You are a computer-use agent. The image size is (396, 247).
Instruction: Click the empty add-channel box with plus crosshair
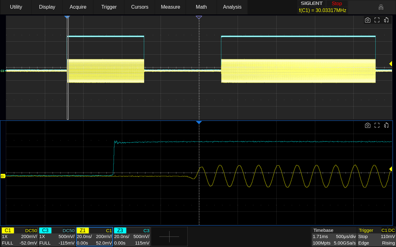169,237
